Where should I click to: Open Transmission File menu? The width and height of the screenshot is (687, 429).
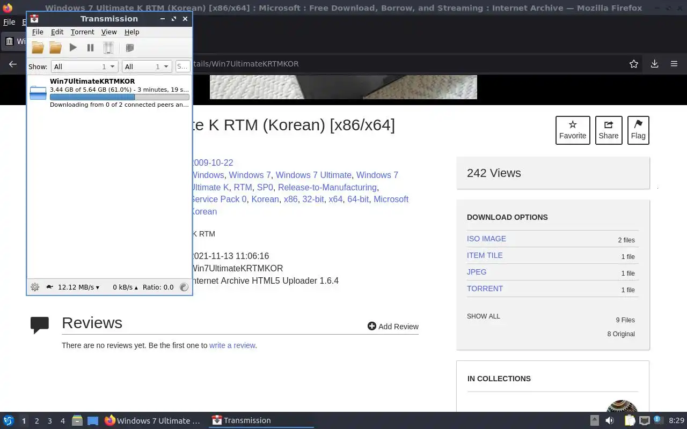tap(38, 32)
